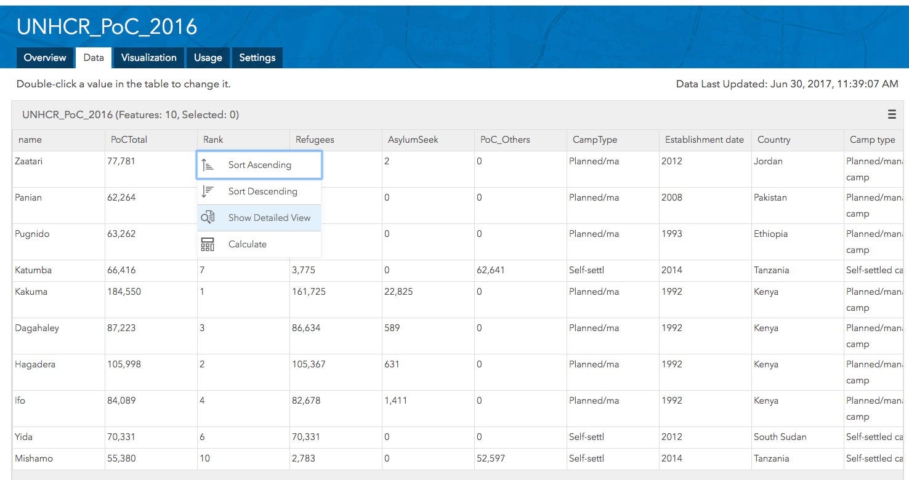Click the UNHCR_PoC_2016 page title

tap(107, 26)
